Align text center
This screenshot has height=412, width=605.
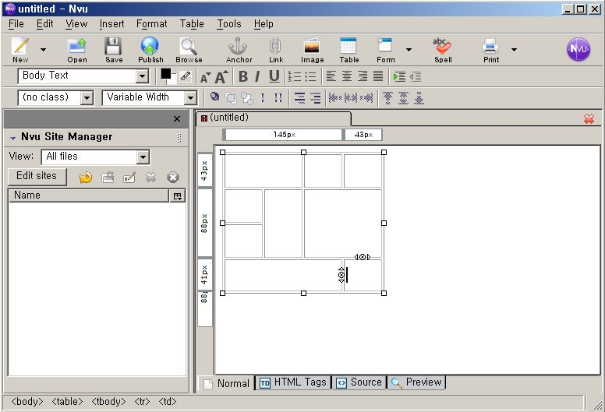coord(346,76)
